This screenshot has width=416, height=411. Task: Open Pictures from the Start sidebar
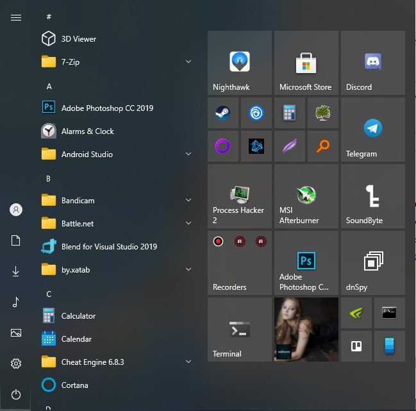tap(16, 333)
